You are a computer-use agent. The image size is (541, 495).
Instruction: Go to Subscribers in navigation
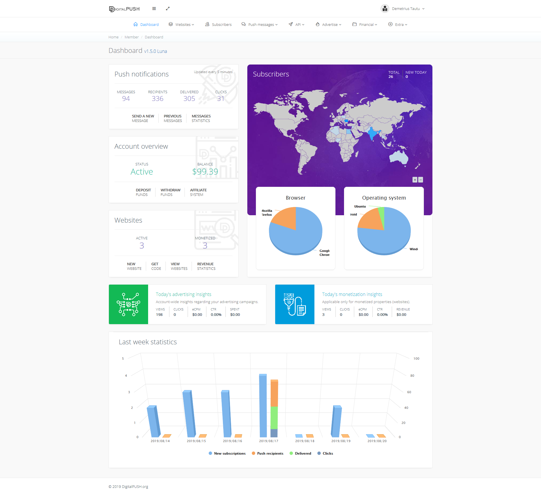(x=218, y=24)
